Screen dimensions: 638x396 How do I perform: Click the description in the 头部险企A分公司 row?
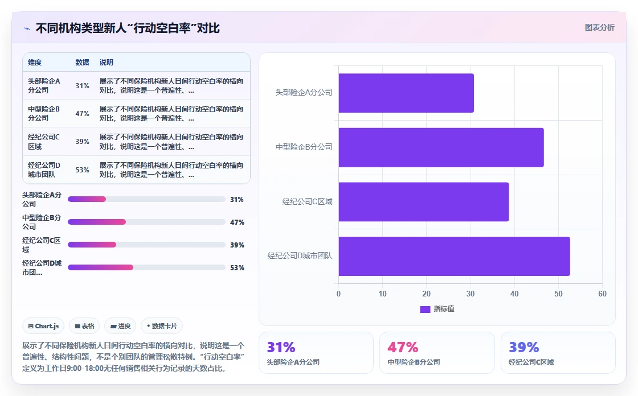[x=171, y=86]
